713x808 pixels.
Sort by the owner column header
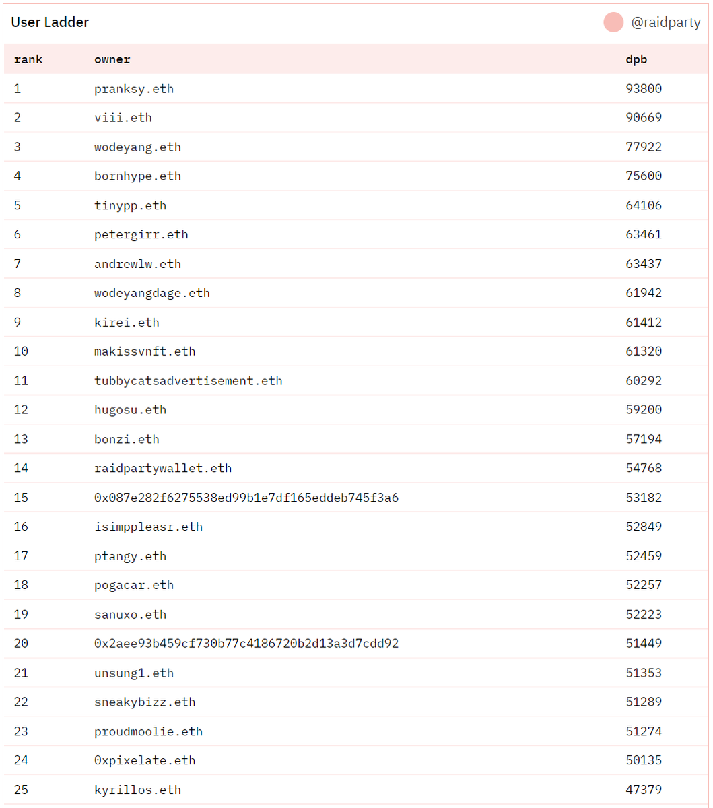[112, 59]
